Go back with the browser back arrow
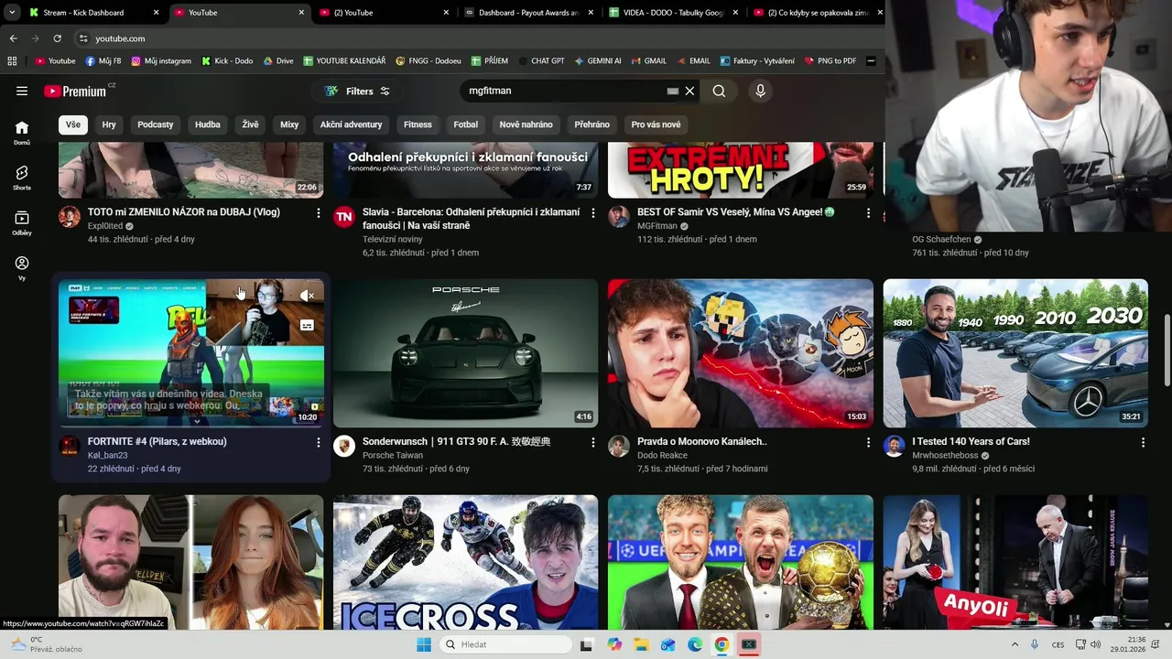The width and height of the screenshot is (1172, 659). tap(13, 38)
